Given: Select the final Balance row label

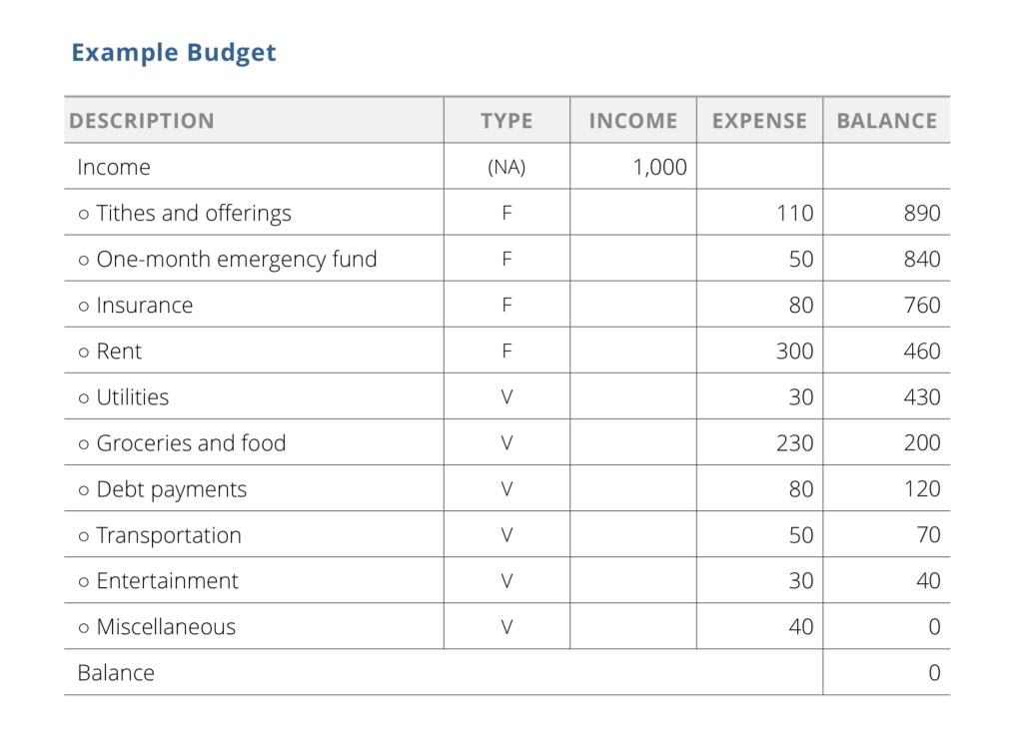Looking at the screenshot, I should [116, 673].
